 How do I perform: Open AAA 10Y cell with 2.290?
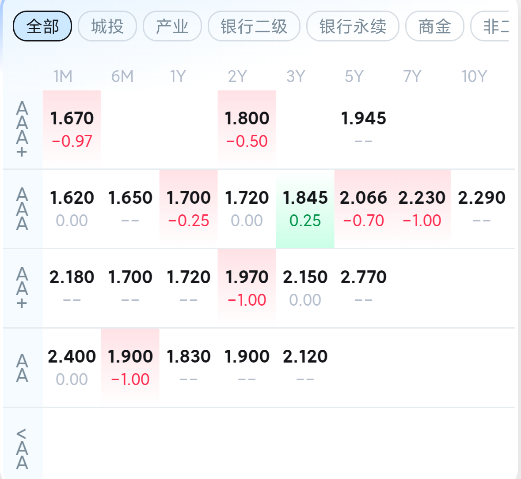click(x=481, y=209)
